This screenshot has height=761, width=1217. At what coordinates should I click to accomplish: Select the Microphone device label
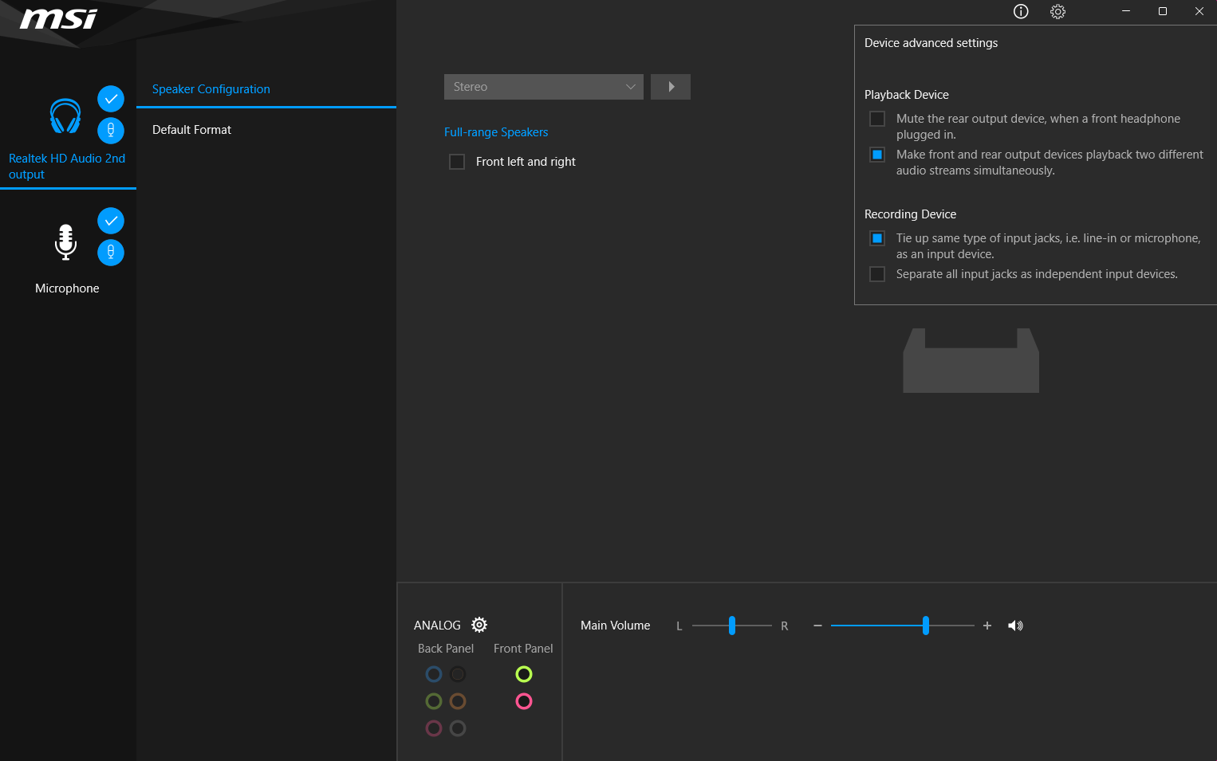click(67, 288)
